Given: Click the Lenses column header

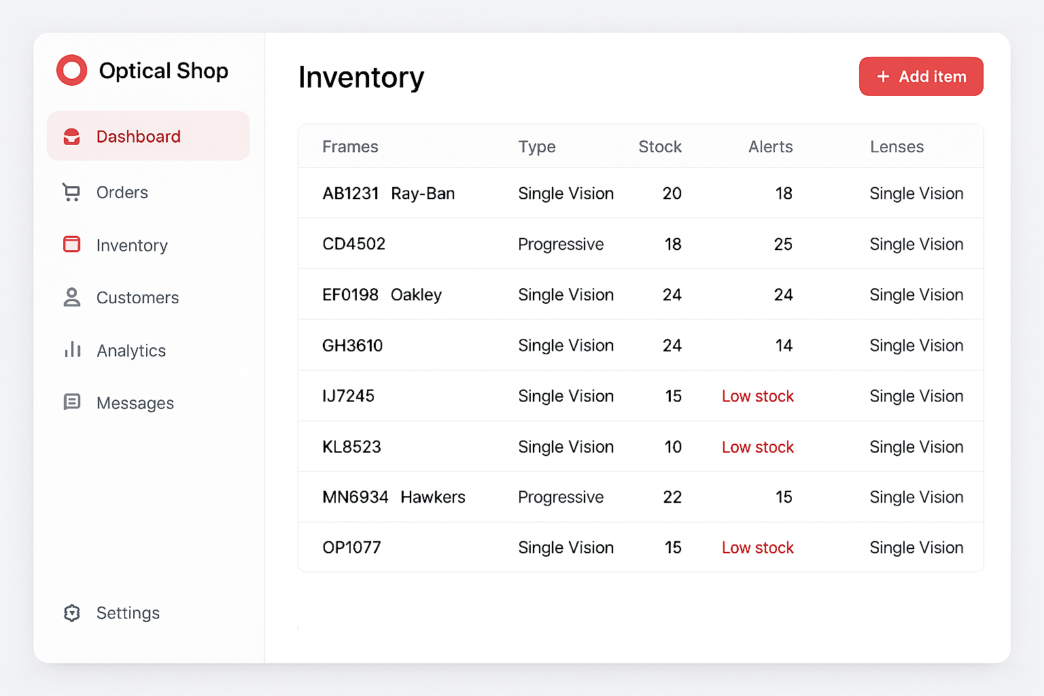Looking at the screenshot, I should [x=897, y=146].
